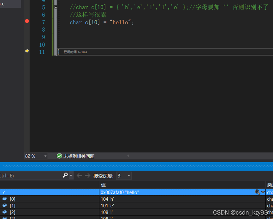The image size is (273, 219).
Task: Click the blue cube icon of [0]
Action: pos(4,198)
